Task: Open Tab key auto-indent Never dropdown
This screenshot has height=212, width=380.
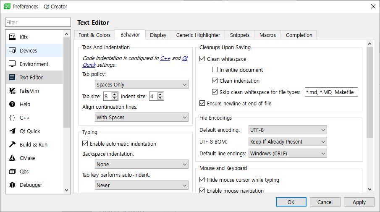Action: tap(142, 186)
